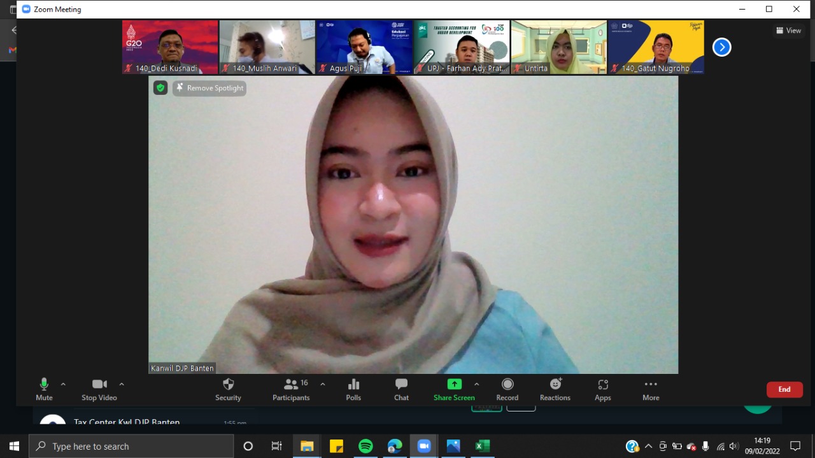Select the Untirta participant thumbnail

click(558, 47)
